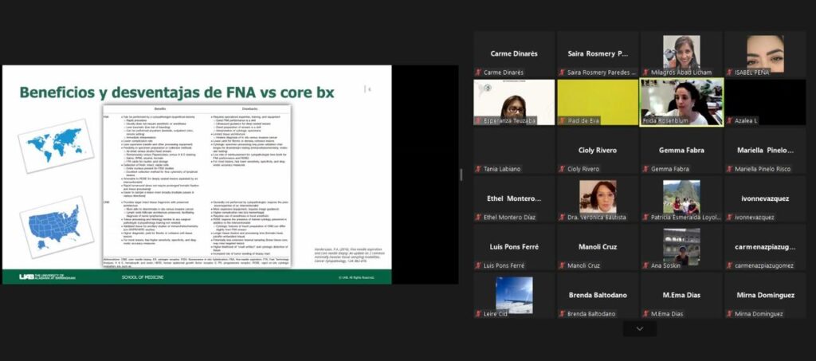816x361 pixels.
Task: Click Milagros Abad Licham's profile photo
Action: pos(681,52)
